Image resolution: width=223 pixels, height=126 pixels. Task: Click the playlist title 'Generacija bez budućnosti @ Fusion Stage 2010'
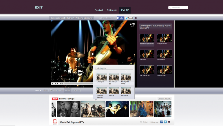click(155, 27)
